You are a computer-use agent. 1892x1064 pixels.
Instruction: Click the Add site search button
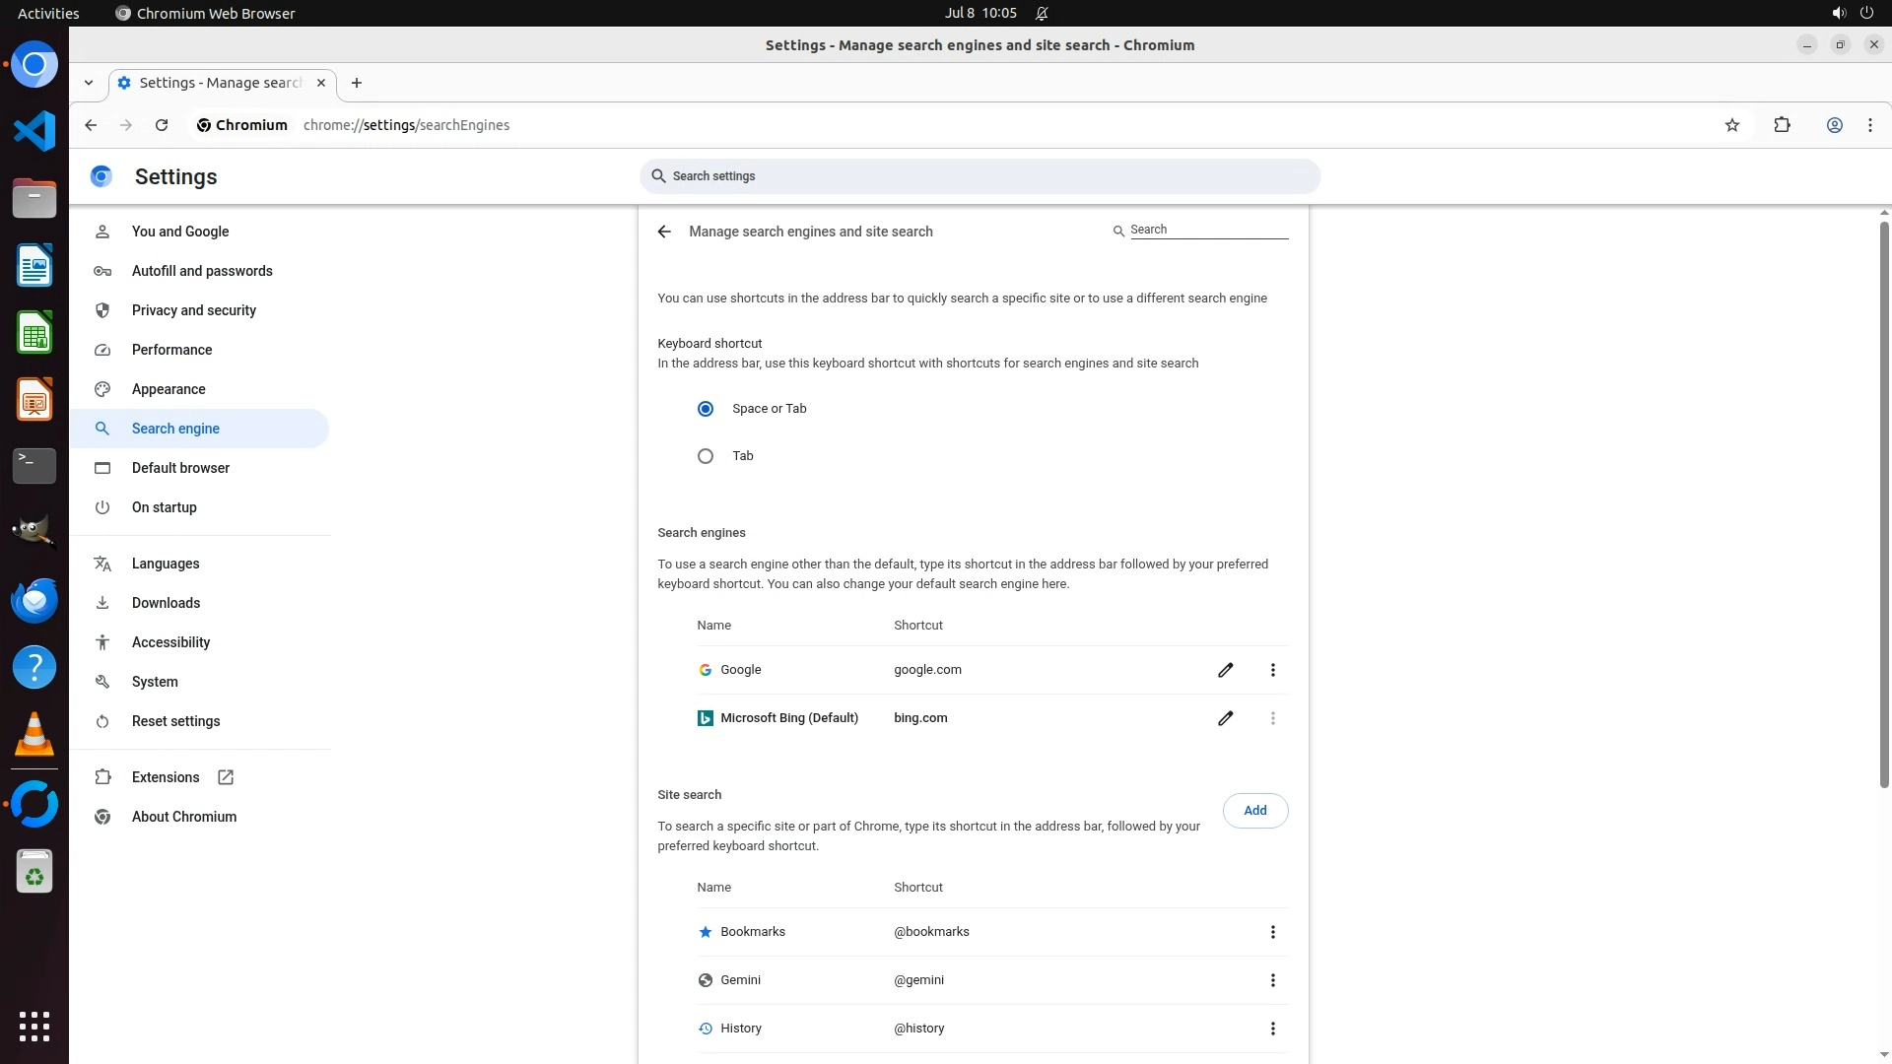[1254, 811]
